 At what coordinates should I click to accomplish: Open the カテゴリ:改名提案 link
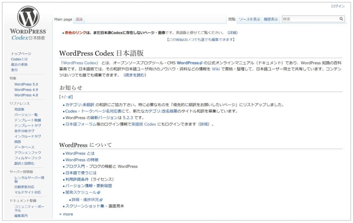point(161,111)
